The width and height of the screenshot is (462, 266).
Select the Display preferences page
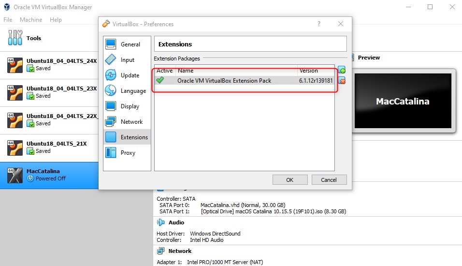point(127,106)
